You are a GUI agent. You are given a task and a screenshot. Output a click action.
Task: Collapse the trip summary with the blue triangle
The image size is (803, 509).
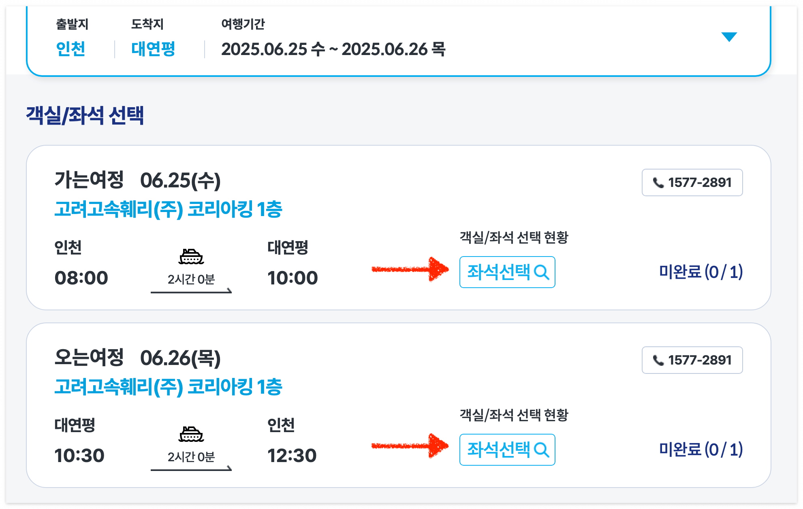[729, 37]
